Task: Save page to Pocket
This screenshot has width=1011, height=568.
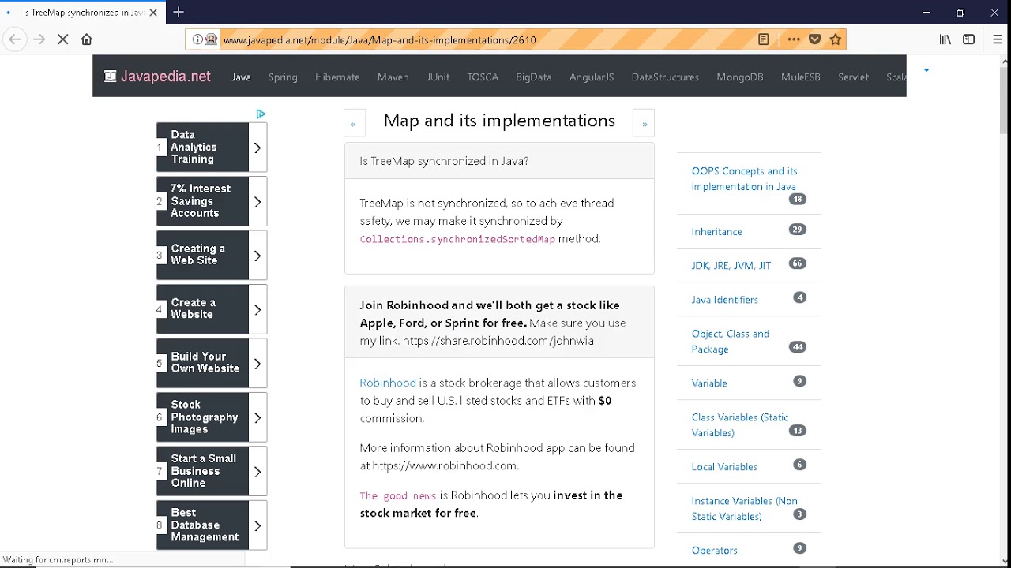Action: [x=815, y=39]
